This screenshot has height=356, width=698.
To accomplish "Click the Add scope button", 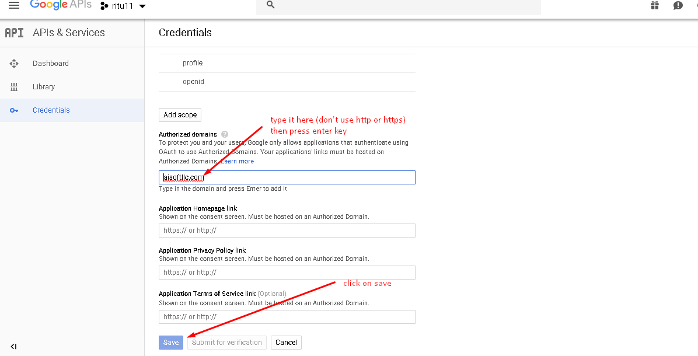I will [x=180, y=115].
